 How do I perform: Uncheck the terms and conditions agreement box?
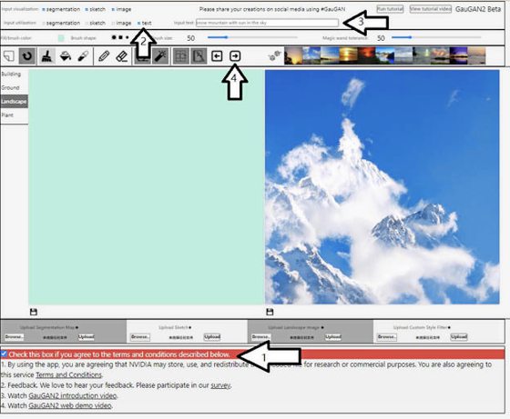(x=4, y=354)
